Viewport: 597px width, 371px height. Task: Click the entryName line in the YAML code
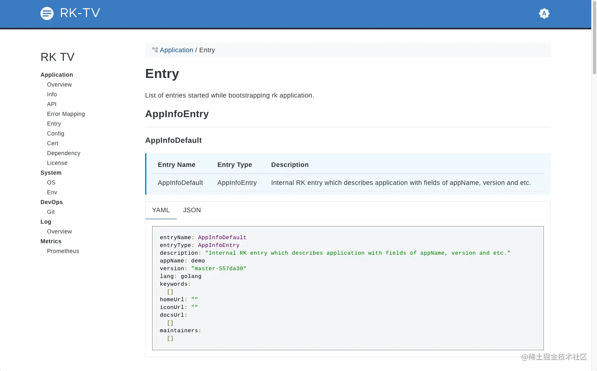click(x=203, y=238)
